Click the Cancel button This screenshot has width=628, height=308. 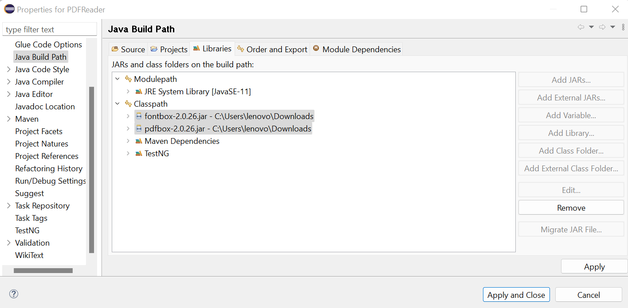coord(588,294)
